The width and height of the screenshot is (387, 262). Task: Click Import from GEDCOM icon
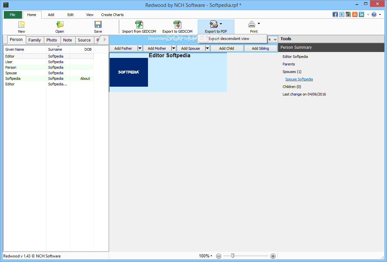[x=139, y=25]
